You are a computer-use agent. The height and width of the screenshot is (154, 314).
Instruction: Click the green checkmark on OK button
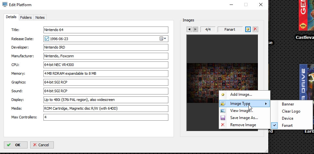pyautogui.click(x=9, y=145)
